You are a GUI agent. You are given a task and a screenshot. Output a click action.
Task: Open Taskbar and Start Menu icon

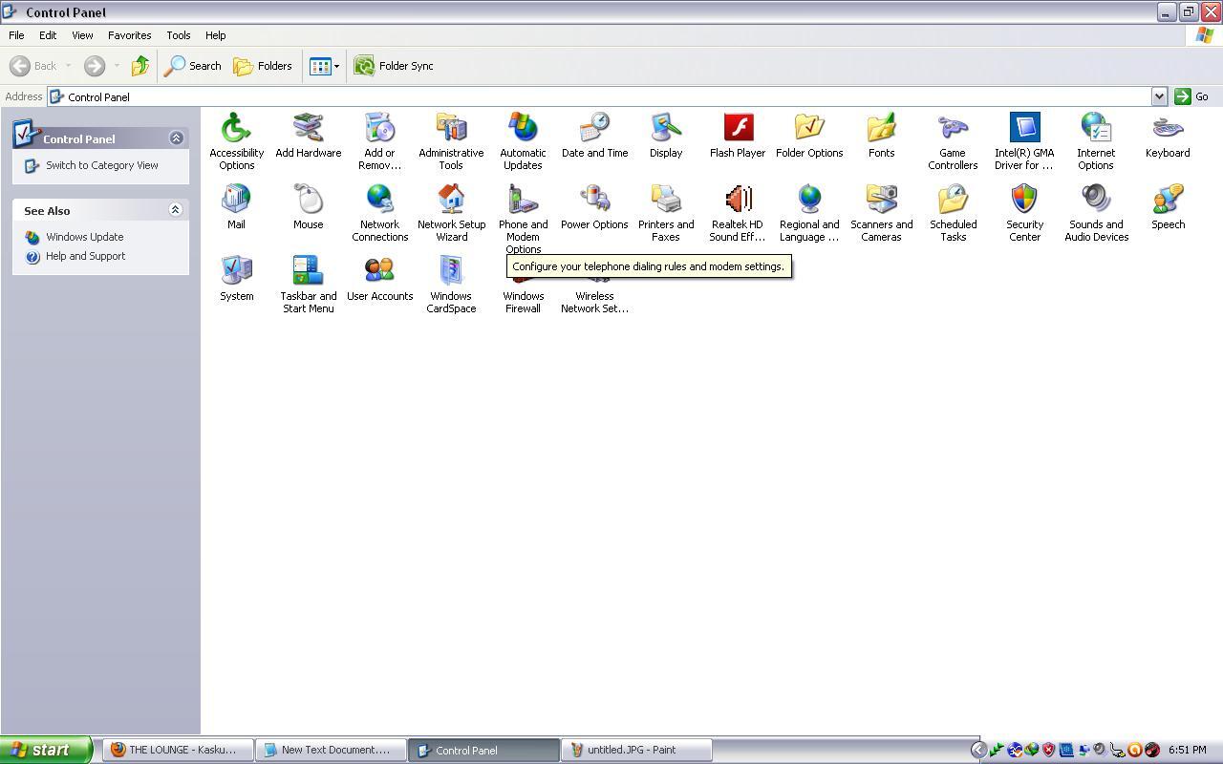click(308, 270)
